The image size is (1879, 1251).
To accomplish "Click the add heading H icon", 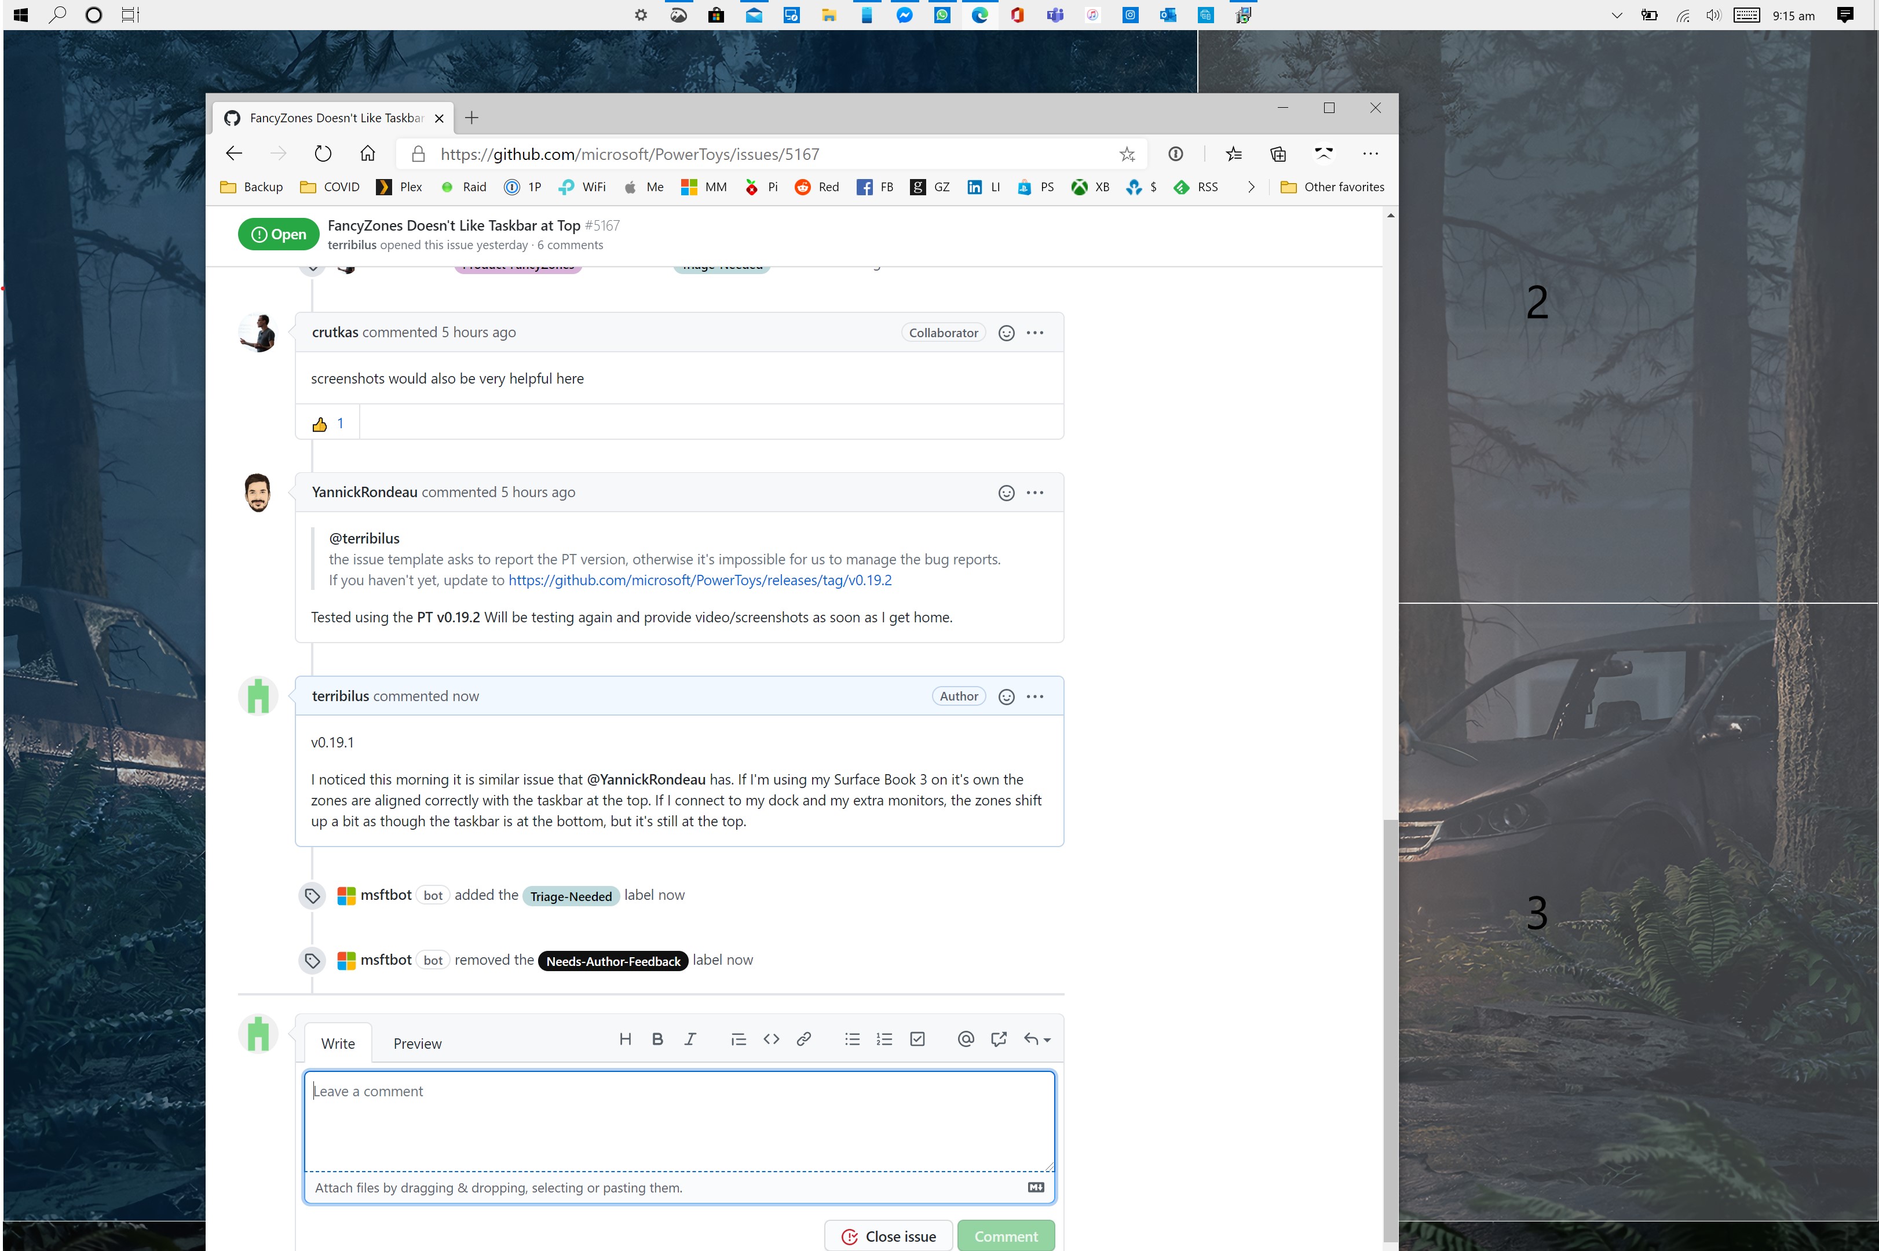I will tap(624, 1039).
